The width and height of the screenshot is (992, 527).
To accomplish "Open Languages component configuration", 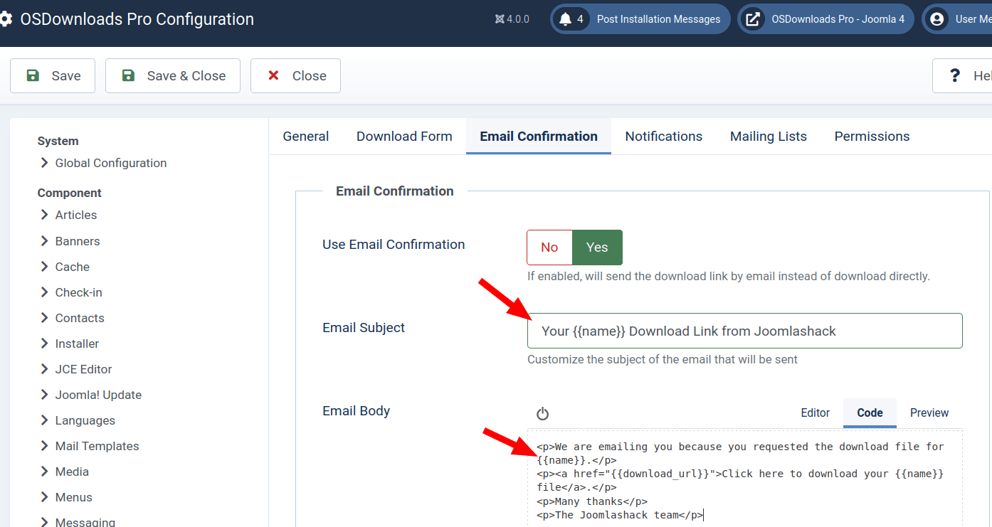I will point(78,420).
